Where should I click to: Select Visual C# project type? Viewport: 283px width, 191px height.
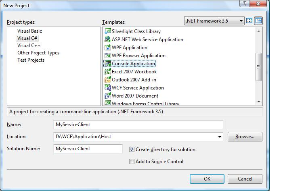pyautogui.click(x=27, y=38)
